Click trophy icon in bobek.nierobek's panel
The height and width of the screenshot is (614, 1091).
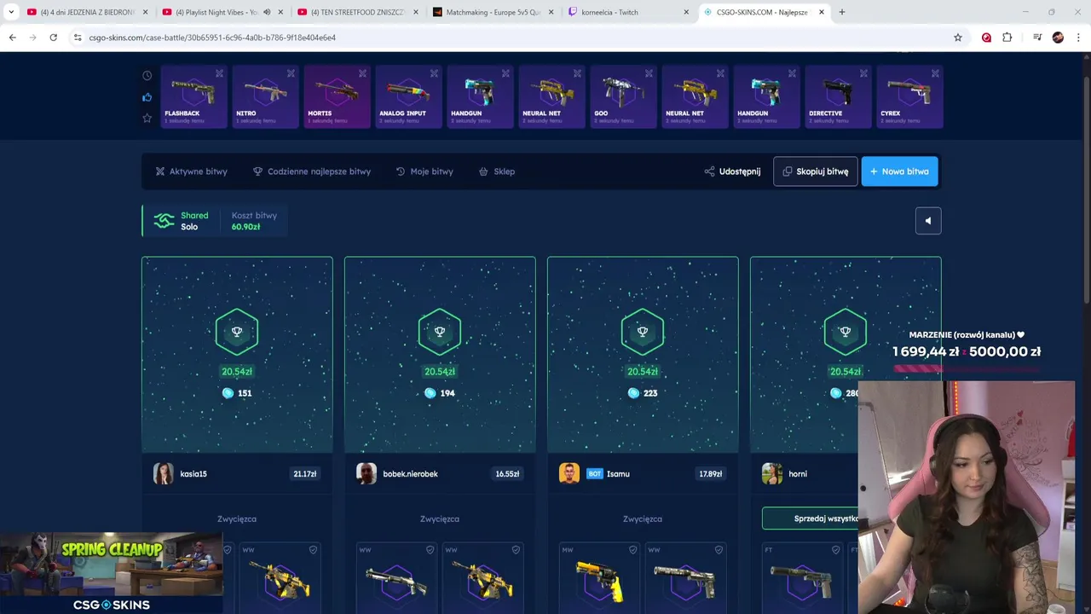point(440,332)
